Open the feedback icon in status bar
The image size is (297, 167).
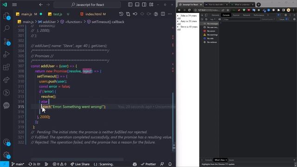click(162, 164)
